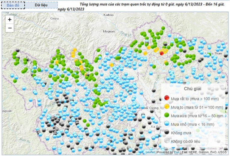Open the 'Dữ liệu' tab
Screen dimensions: 230x156
point(41,5)
